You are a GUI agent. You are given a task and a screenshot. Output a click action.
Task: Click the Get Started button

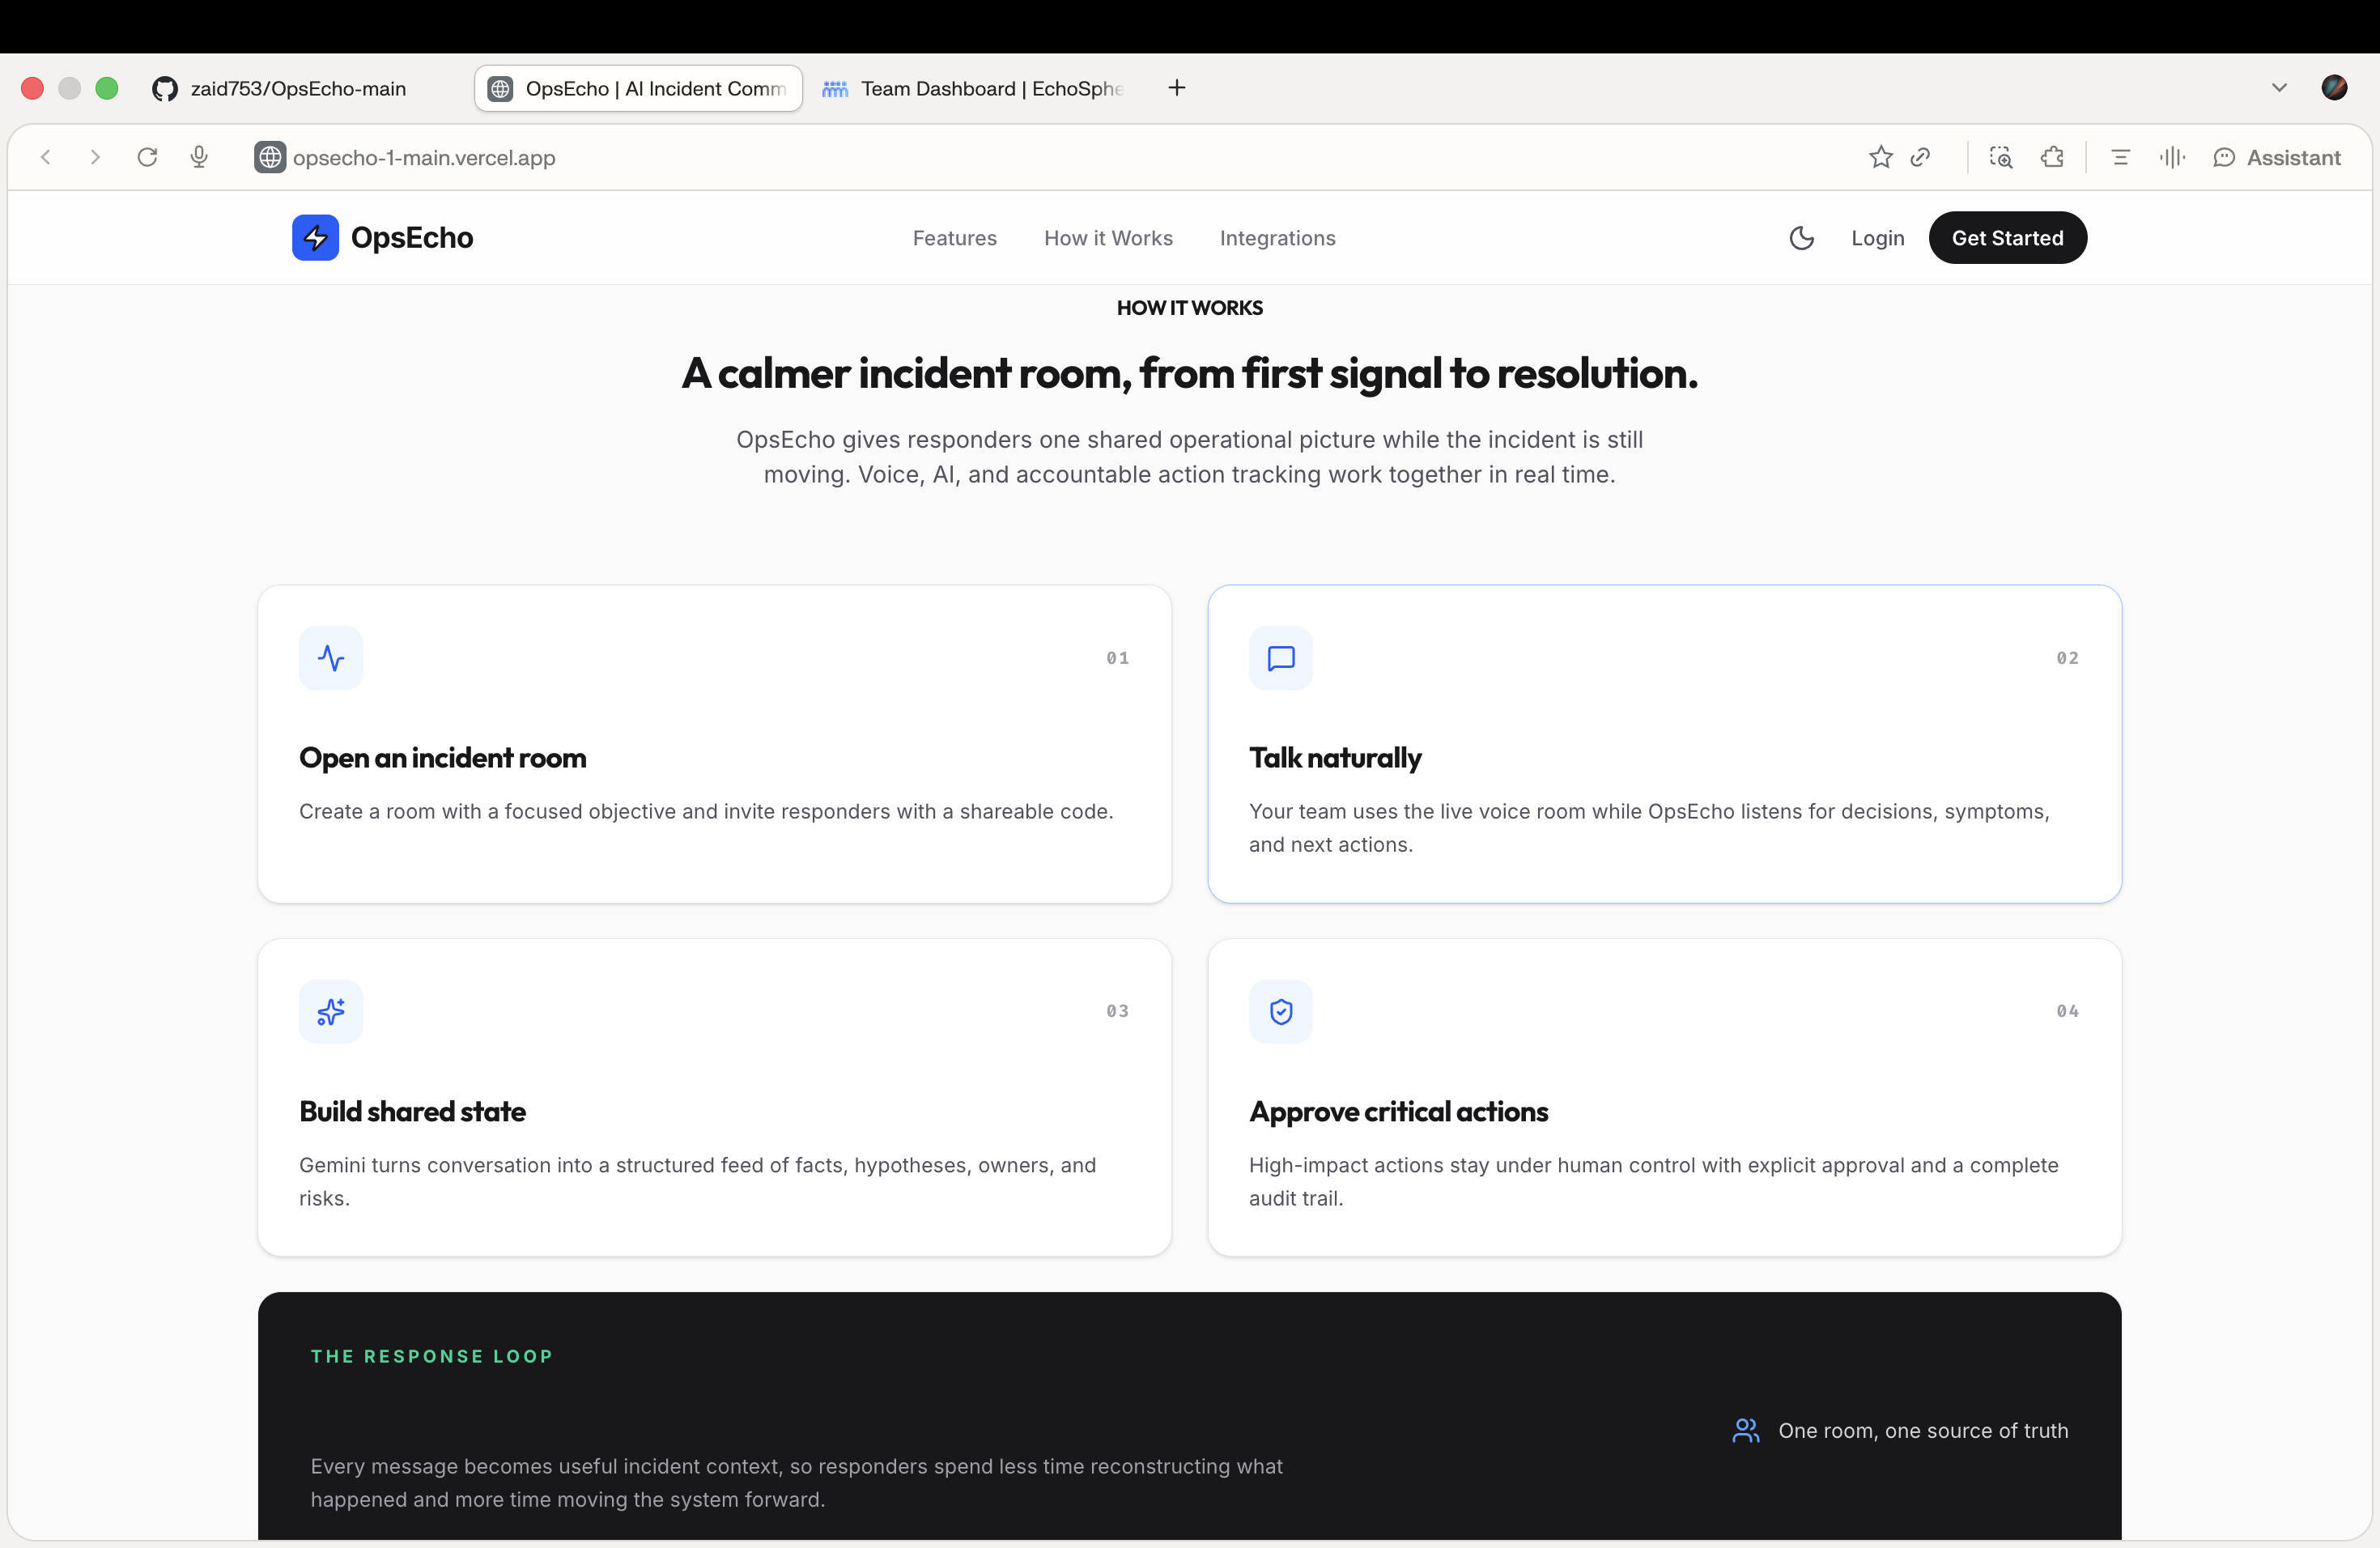(x=2007, y=238)
